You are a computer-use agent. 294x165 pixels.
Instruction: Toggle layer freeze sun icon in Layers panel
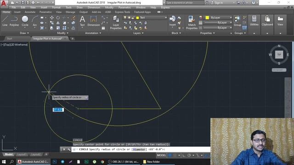tap(129, 17)
